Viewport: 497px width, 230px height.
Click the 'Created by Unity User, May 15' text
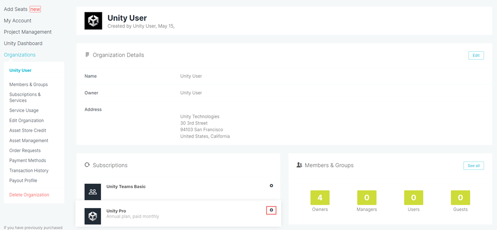click(141, 26)
